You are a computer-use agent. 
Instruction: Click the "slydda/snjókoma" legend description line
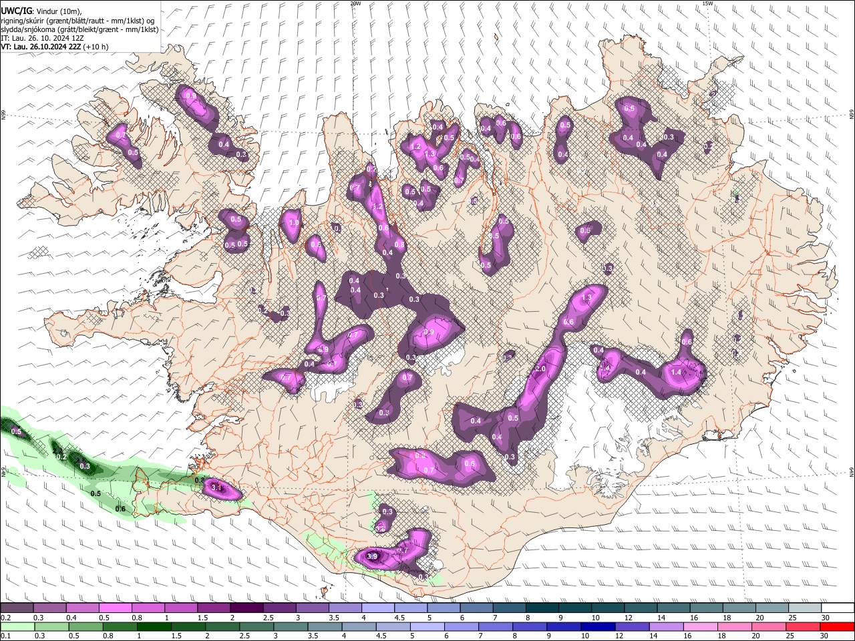[x=79, y=29]
